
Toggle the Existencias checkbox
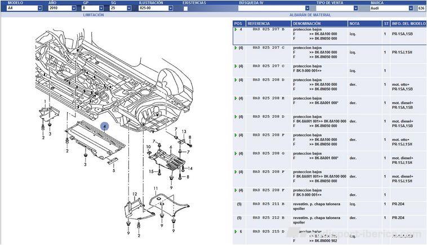coord(186,8)
